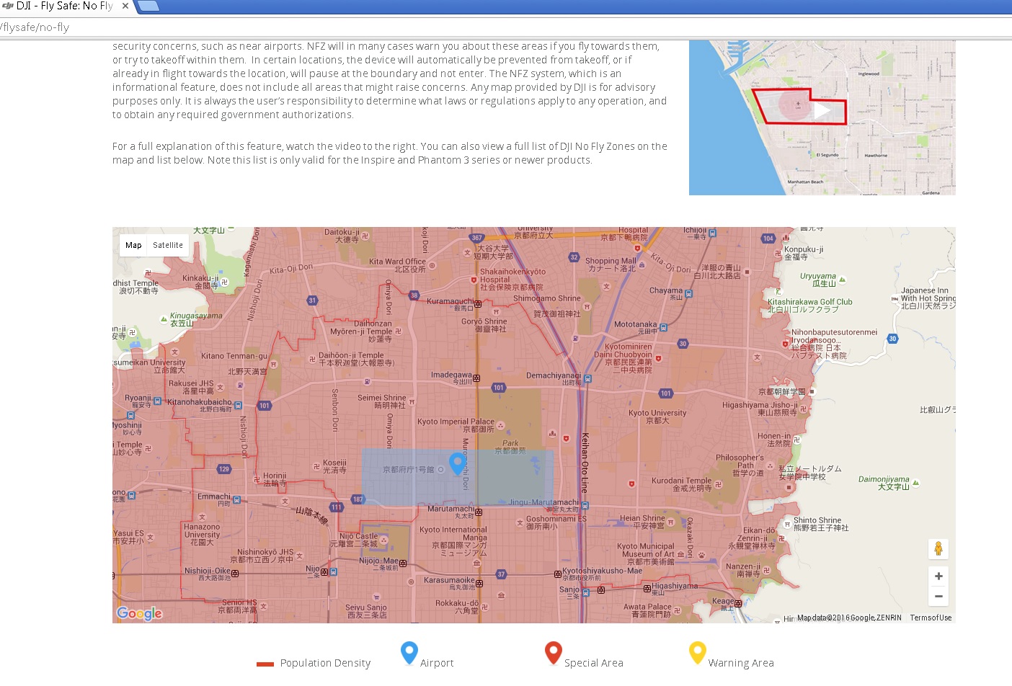Click the yellow Warning Area legend pin
This screenshot has width=1012, height=686.
[x=698, y=654]
